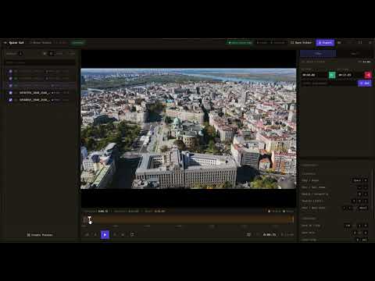Click the middle of the orange timeline bar

tap(188, 219)
